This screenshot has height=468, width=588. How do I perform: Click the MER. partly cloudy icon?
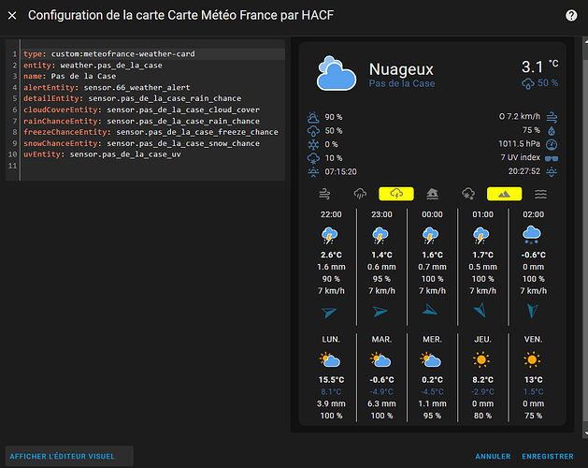431,359
